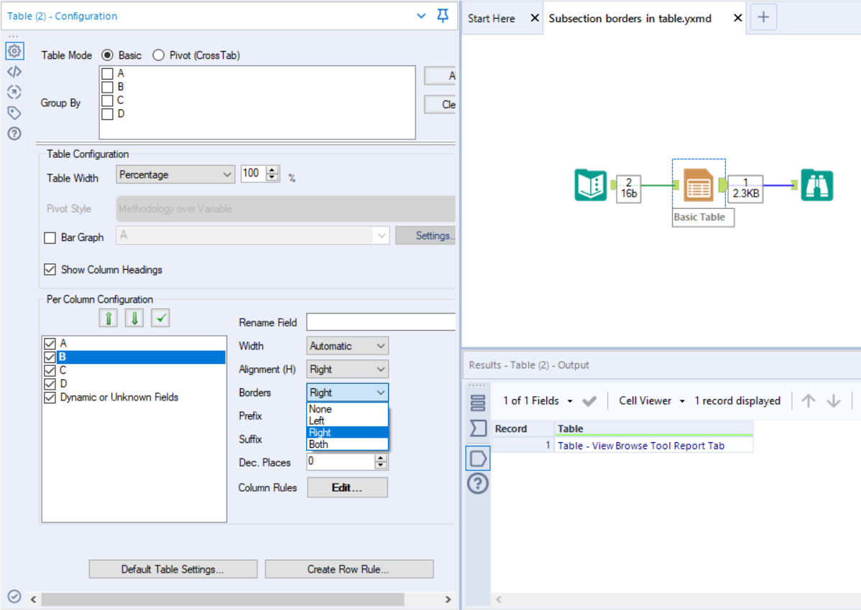Select the Basic Table tool on the canvas

click(x=698, y=185)
